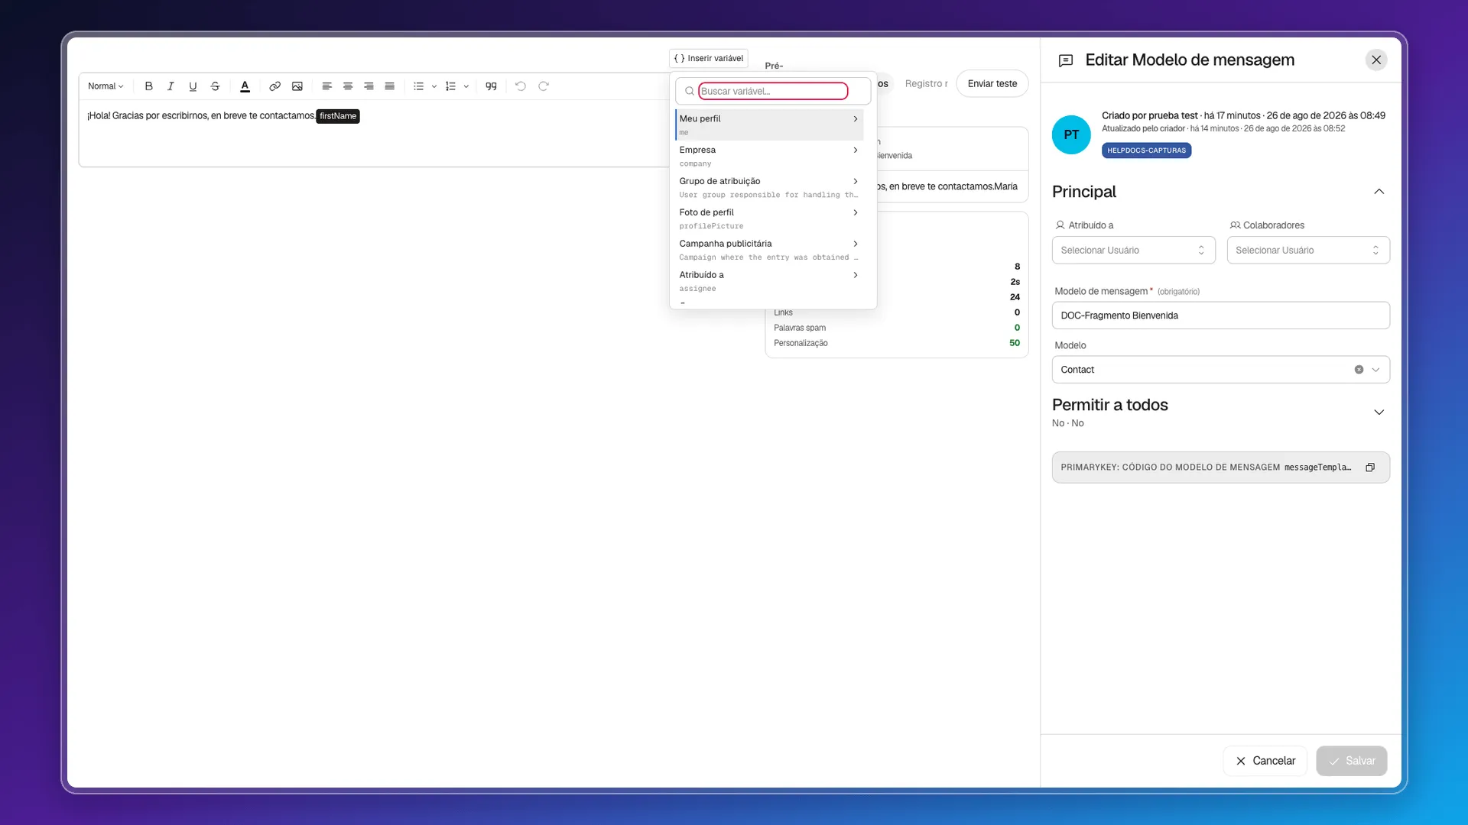Click the Enviar teste button
1468x825 pixels.
pos(992,84)
